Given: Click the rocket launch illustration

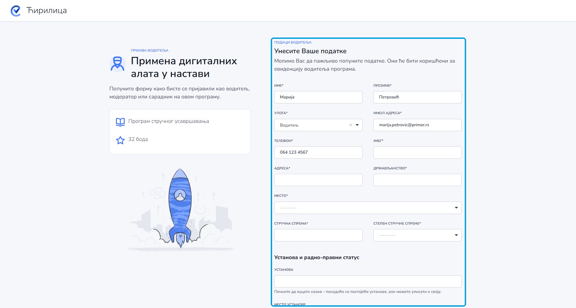Looking at the screenshot, I should coord(180,208).
